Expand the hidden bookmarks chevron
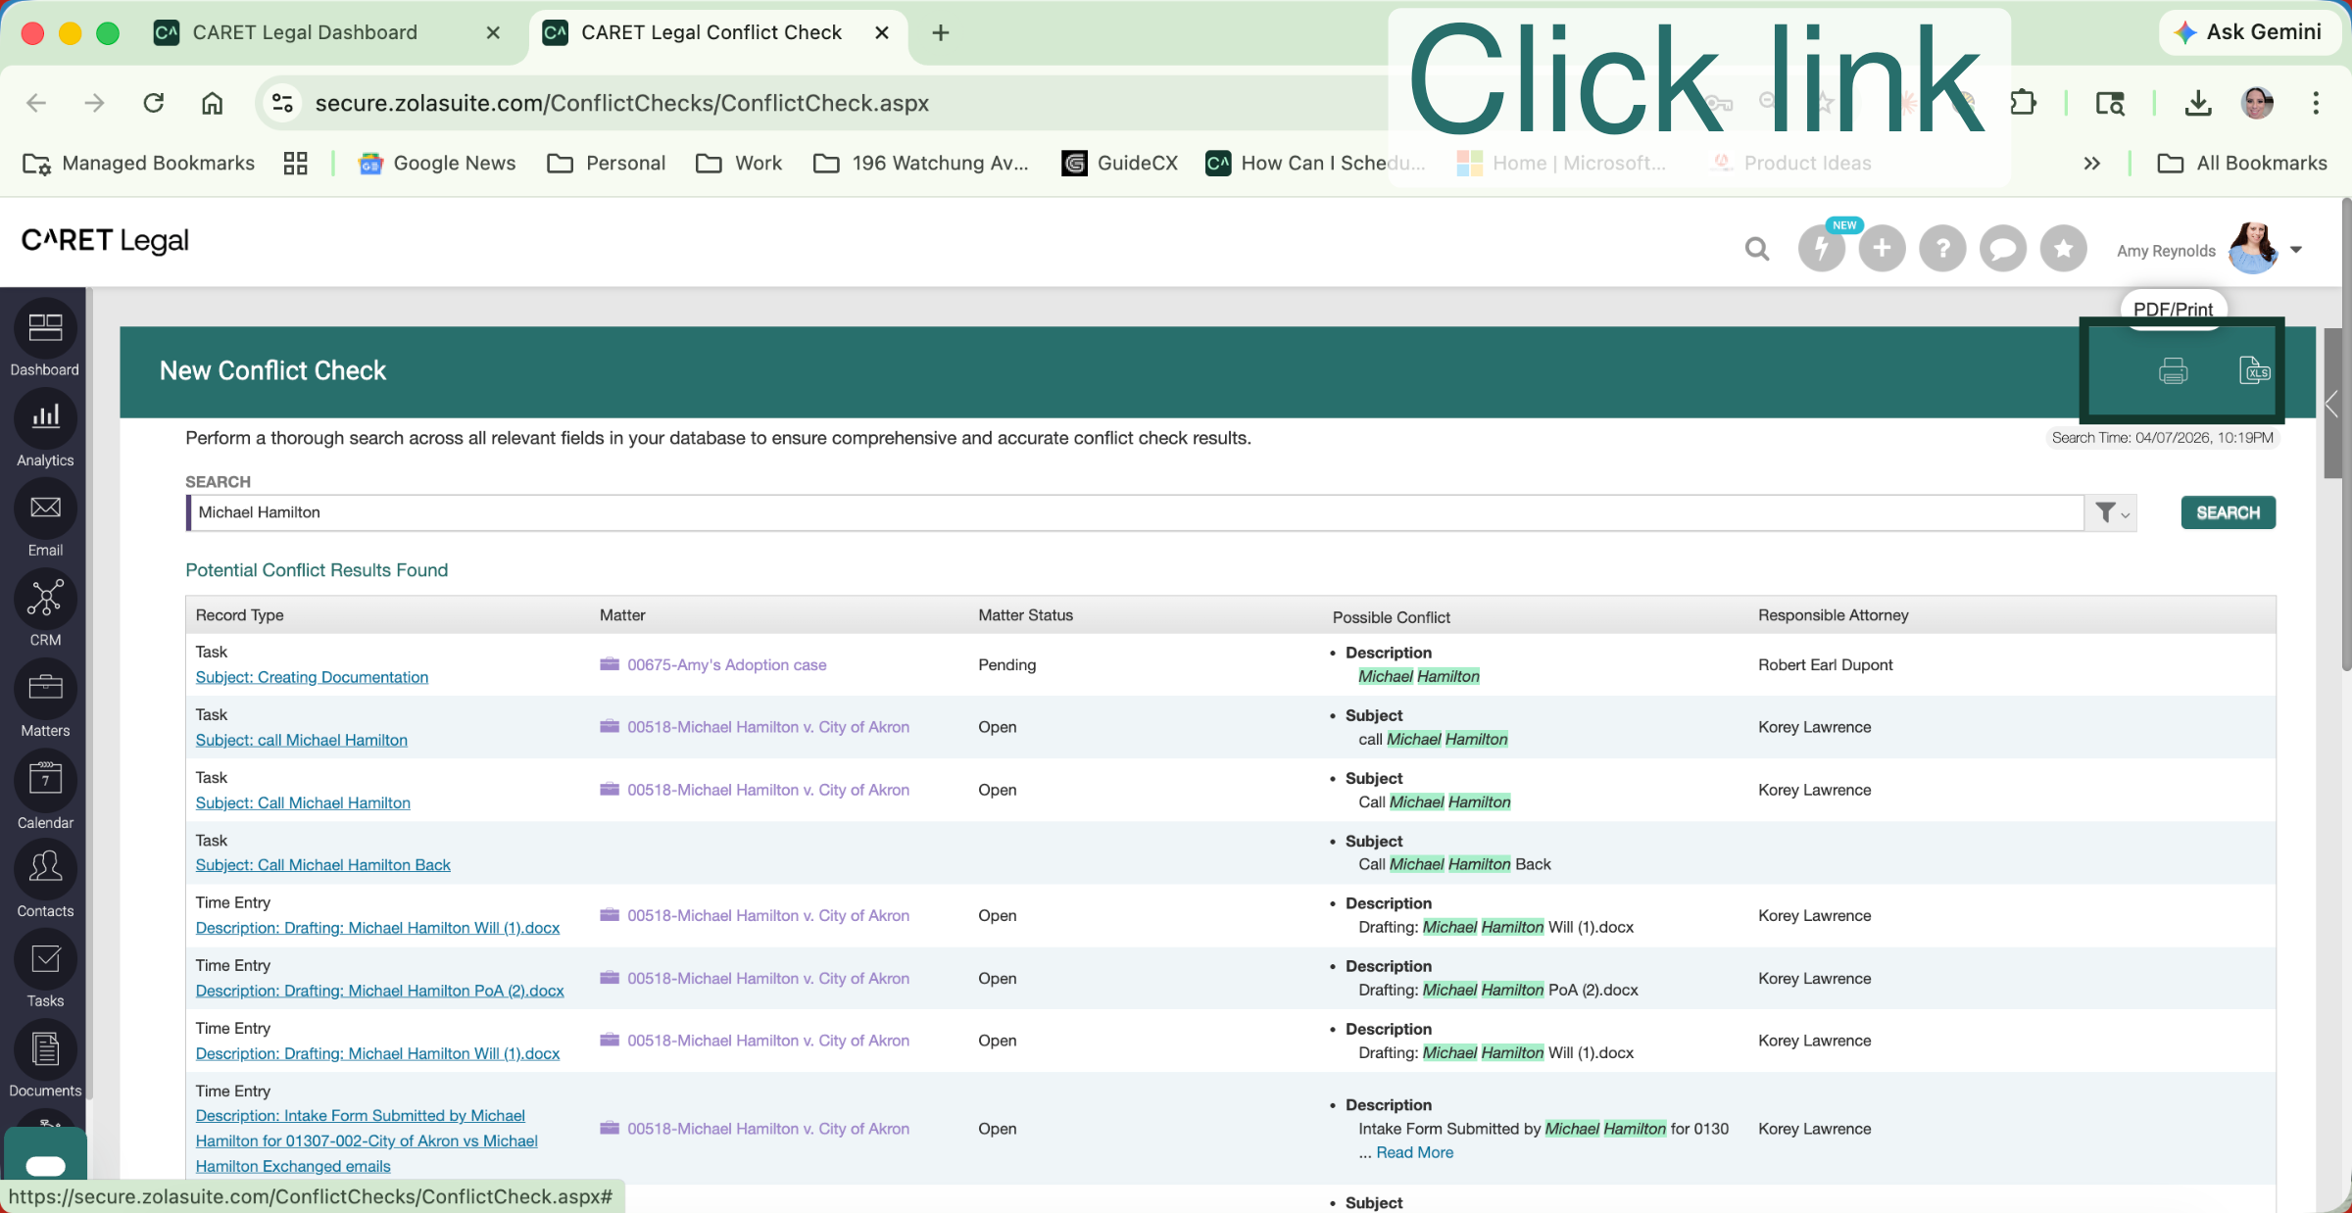2352x1213 pixels. [2091, 163]
